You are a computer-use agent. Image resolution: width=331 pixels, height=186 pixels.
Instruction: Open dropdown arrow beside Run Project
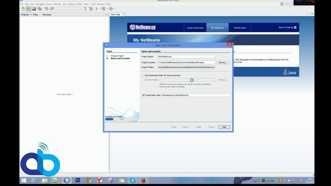pos(100,9)
